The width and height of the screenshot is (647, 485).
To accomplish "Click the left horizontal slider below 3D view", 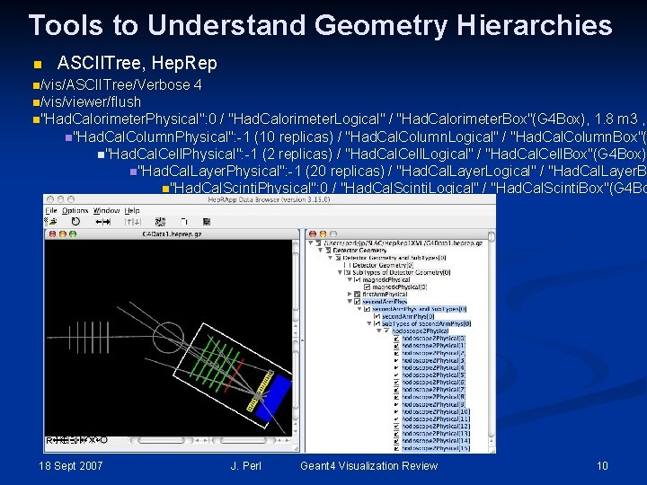I will [162, 440].
